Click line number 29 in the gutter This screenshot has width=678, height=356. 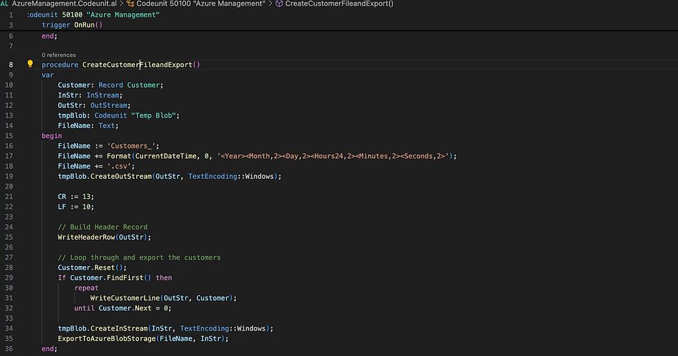click(x=9, y=278)
